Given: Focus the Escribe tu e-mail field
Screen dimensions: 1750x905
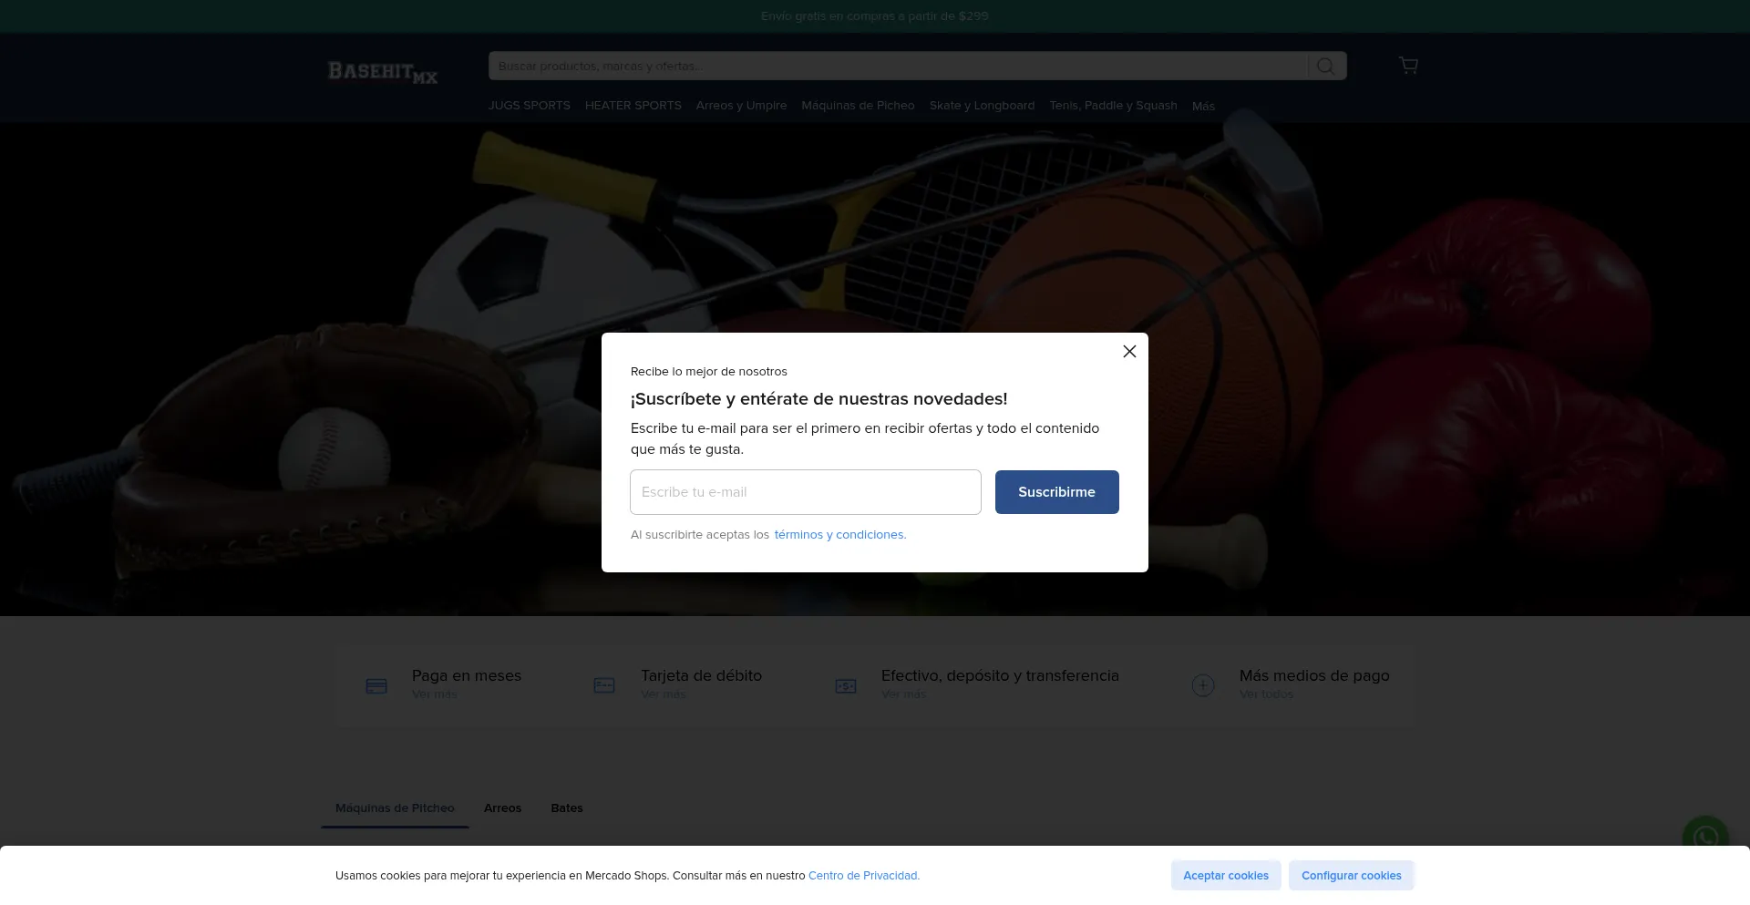Looking at the screenshot, I should [x=806, y=492].
